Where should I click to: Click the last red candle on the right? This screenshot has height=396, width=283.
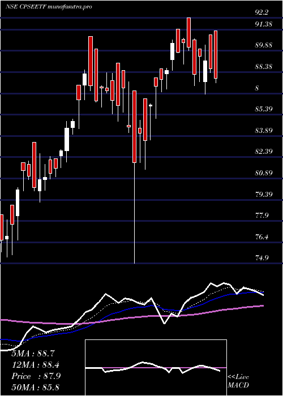pyautogui.click(x=216, y=54)
